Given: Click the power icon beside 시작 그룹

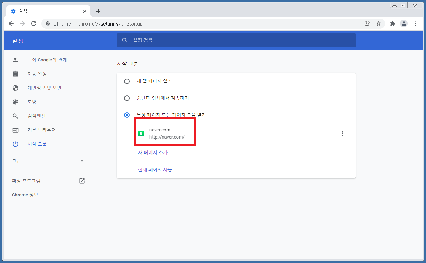Looking at the screenshot, I should tap(15, 144).
